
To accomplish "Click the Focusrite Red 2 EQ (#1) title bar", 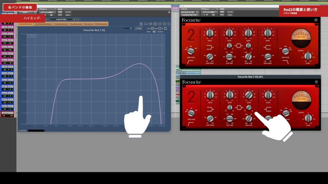I will point(250,77).
